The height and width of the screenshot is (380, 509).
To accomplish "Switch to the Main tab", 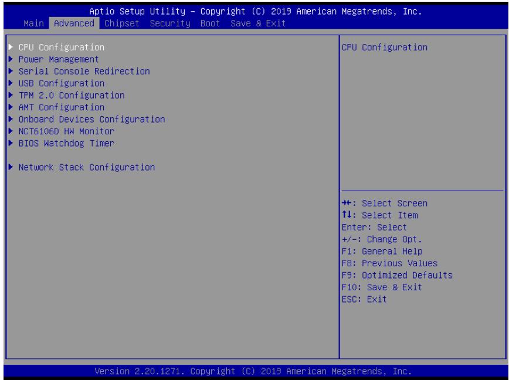I will click(33, 23).
